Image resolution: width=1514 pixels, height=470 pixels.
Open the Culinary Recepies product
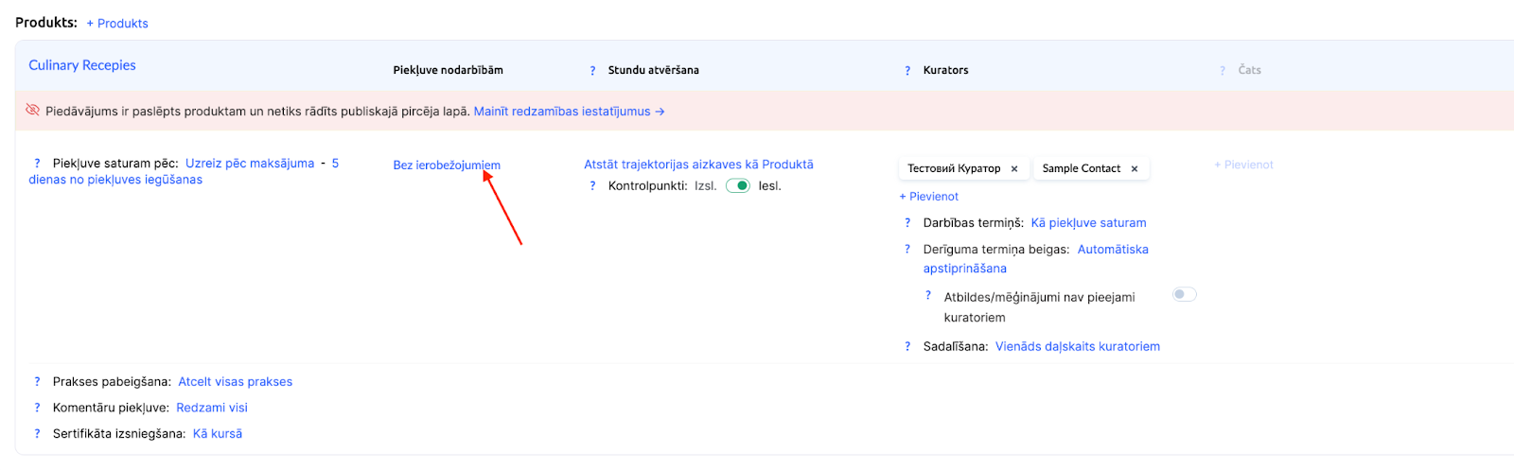tap(82, 65)
